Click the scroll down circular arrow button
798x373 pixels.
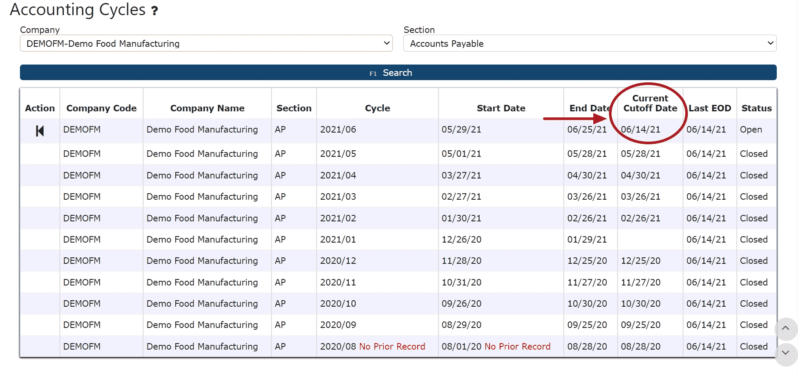point(785,353)
